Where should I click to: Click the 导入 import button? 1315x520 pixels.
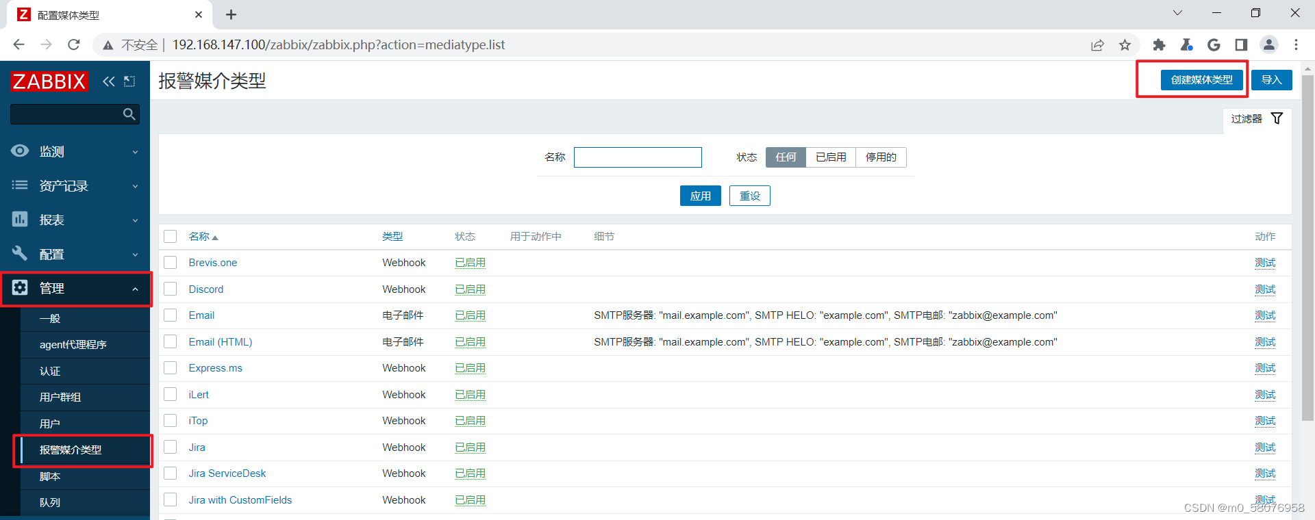click(1272, 80)
